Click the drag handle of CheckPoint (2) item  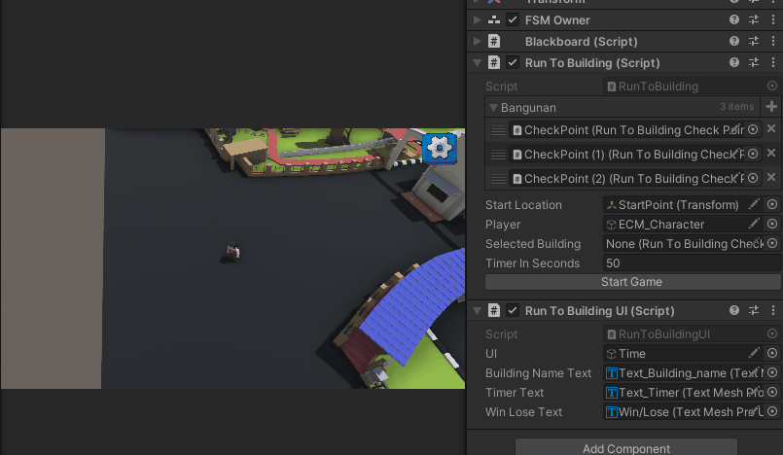(498, 179)
